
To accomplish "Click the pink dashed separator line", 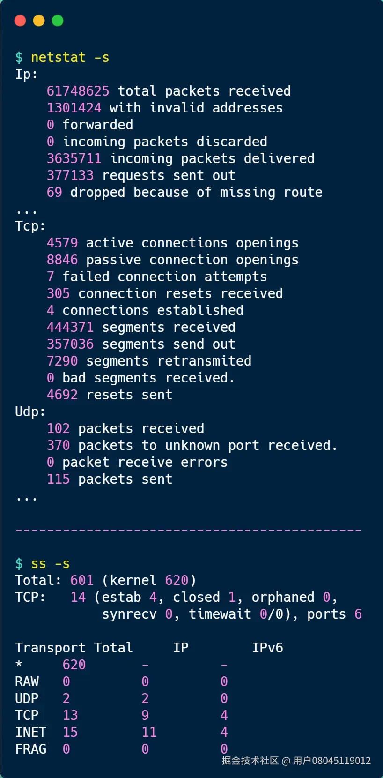I will pos(188,530).
